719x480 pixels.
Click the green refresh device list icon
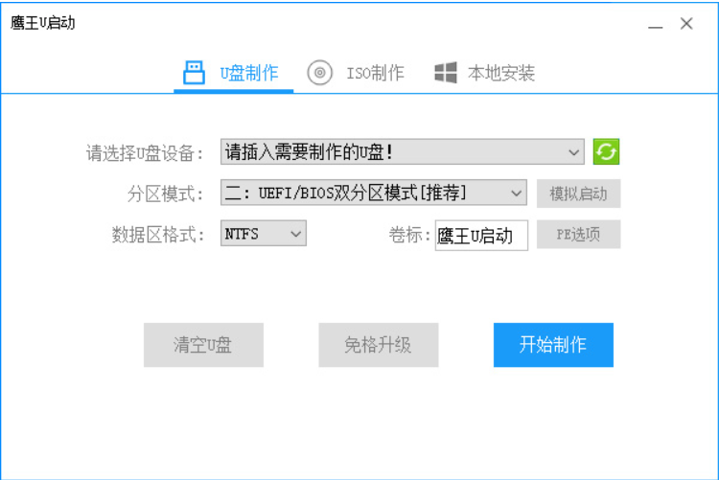click(606, 151)
